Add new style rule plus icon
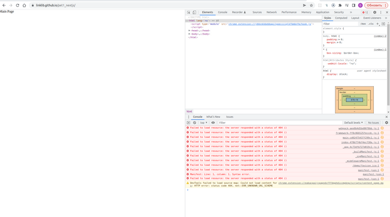The width and height of the screenshot is (390, 217). (x=378, y=24)
